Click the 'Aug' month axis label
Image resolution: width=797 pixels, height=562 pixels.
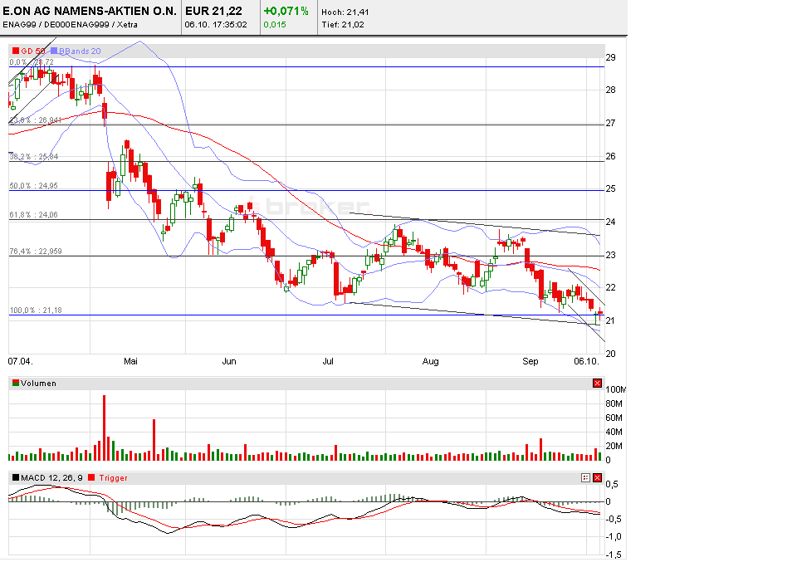pyautogui.click(x=431, y=361)
